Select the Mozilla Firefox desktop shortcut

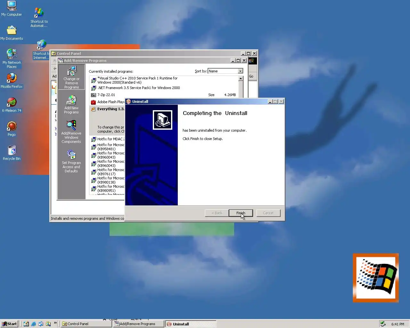(x=12, y=81)
